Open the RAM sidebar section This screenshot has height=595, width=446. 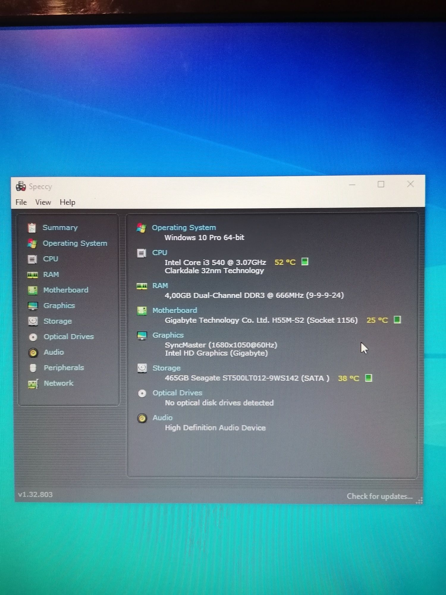coord(51,274)
